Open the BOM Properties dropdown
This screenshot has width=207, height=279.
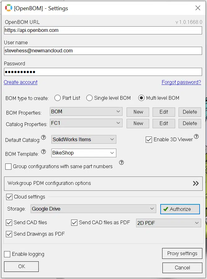point(86,111)
